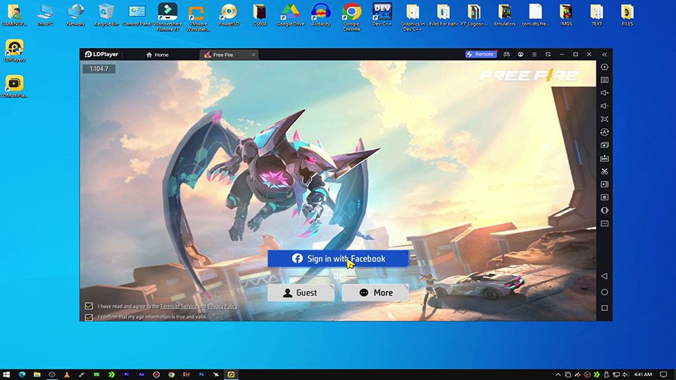Select the Google Chrome desktop icon
Viewport: 676px width, 380px height.
click(351, 16)
